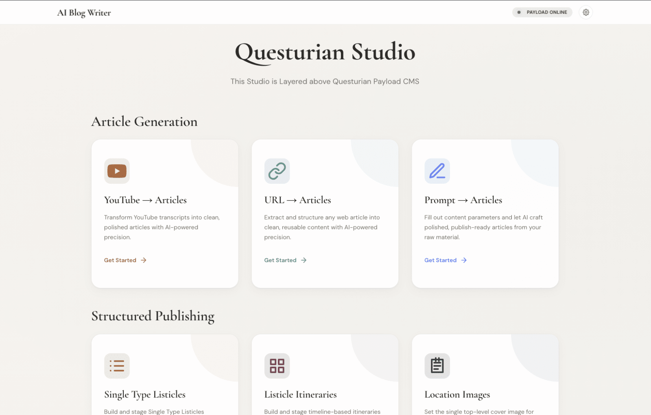Open the URL → Articles card title
This screenshot has height=415, width=651.
click(297, 200)
